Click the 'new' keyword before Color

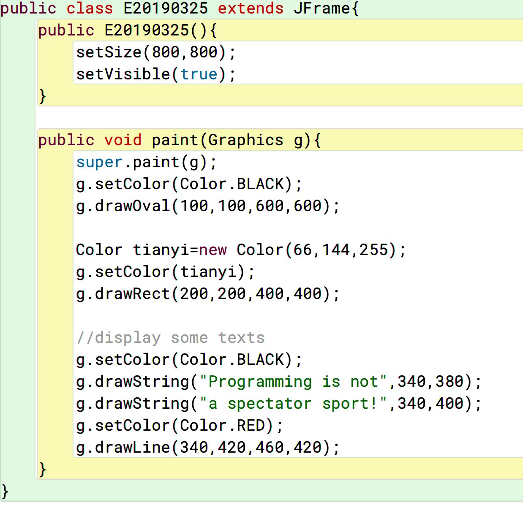213,250
